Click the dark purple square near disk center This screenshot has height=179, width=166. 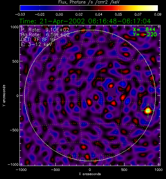(112, 92)
